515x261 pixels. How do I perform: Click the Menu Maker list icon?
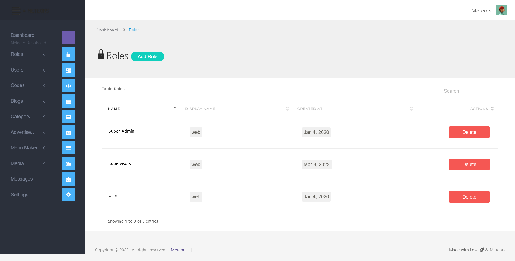point(68,148)
